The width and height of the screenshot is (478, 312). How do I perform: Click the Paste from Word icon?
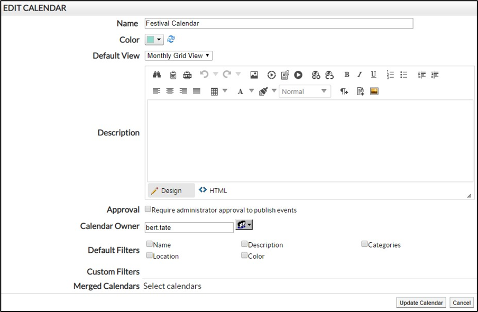[x=173, y=75]
